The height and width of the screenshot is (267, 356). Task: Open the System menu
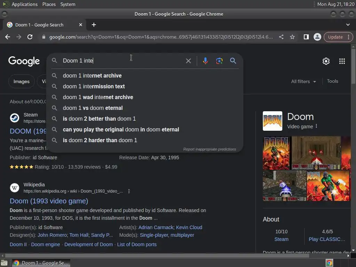coord(68,4)
